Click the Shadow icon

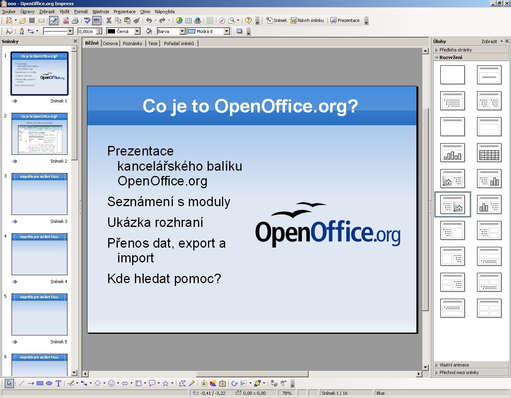(x=240, y=31)
